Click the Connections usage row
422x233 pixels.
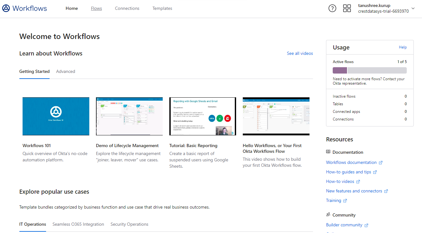(x=370, y=119)
